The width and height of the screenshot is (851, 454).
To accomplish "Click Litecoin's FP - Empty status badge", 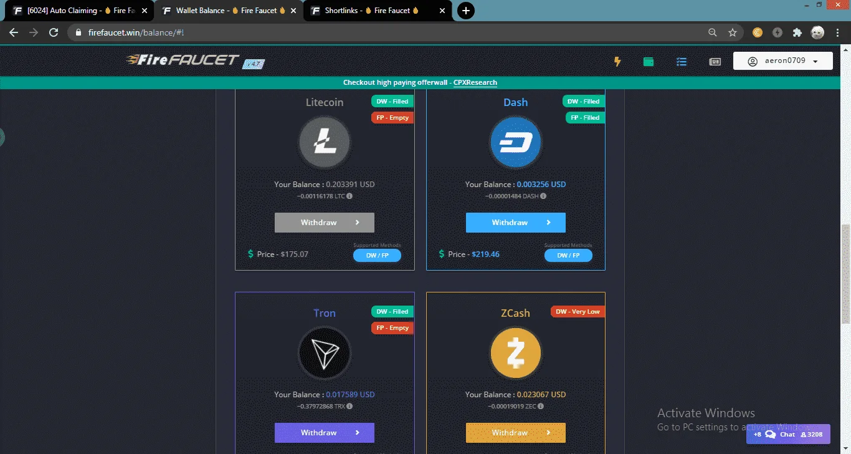I will 392,118.
